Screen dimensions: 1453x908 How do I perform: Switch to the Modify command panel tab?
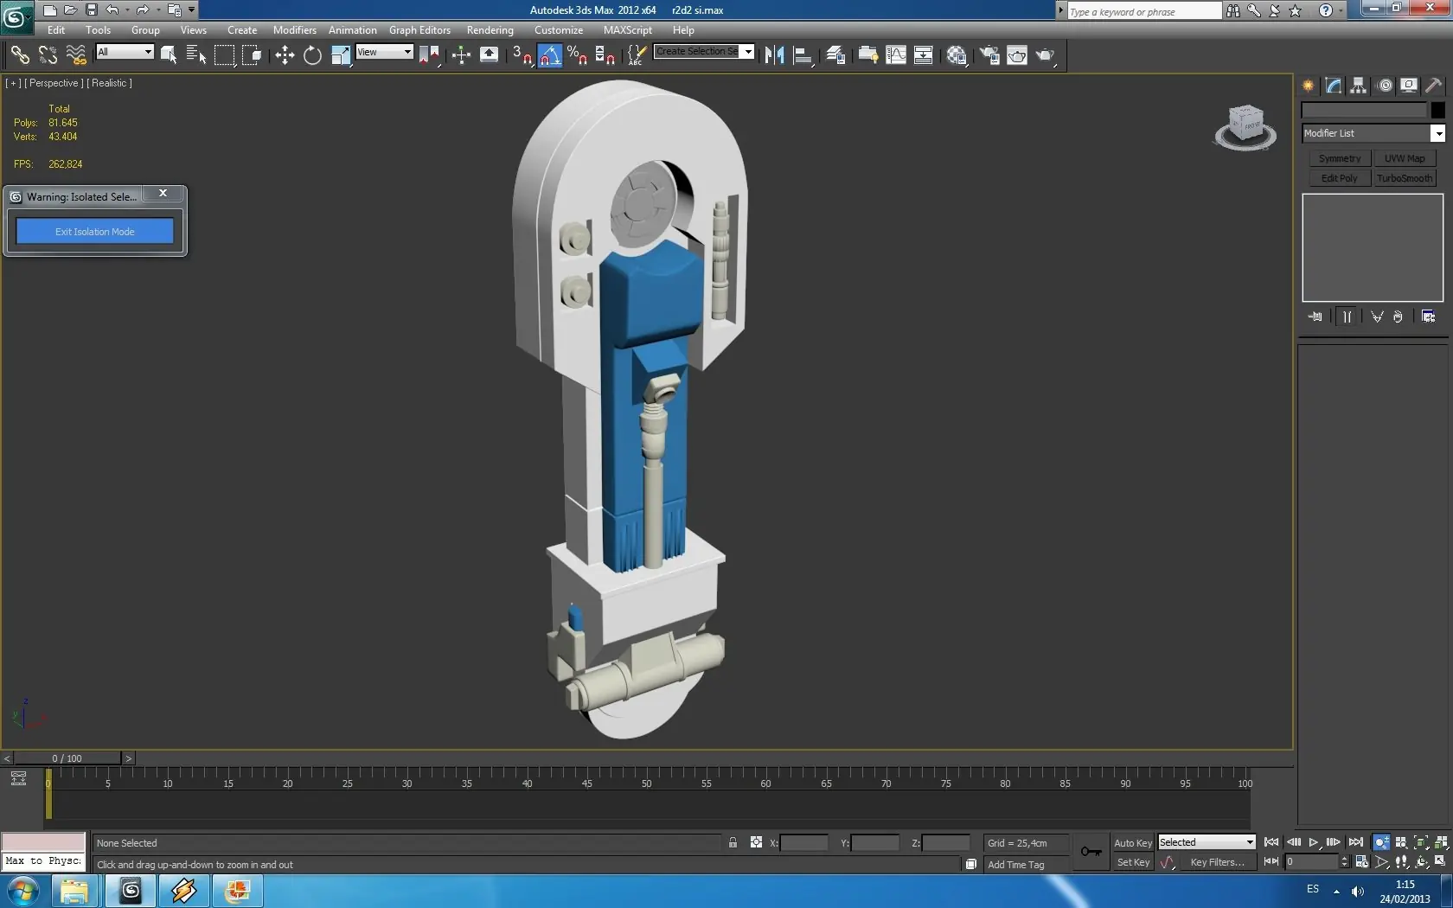click(1334, 86)
